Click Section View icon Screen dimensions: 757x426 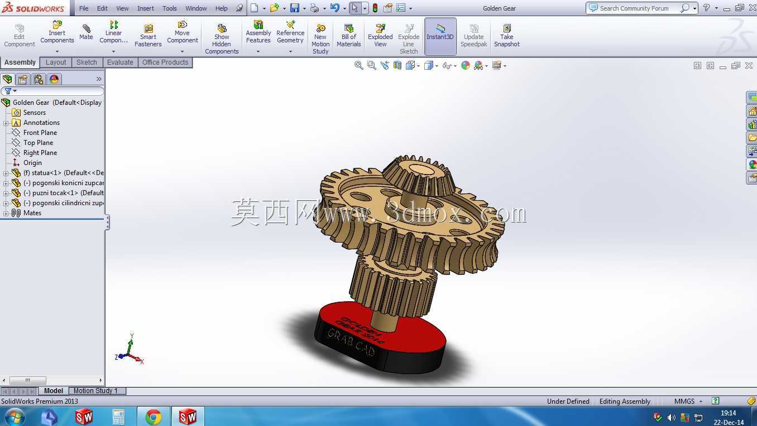click(x=397, y=65)
